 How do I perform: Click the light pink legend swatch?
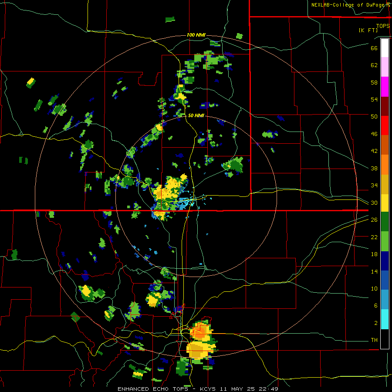[x=385, y=67]
